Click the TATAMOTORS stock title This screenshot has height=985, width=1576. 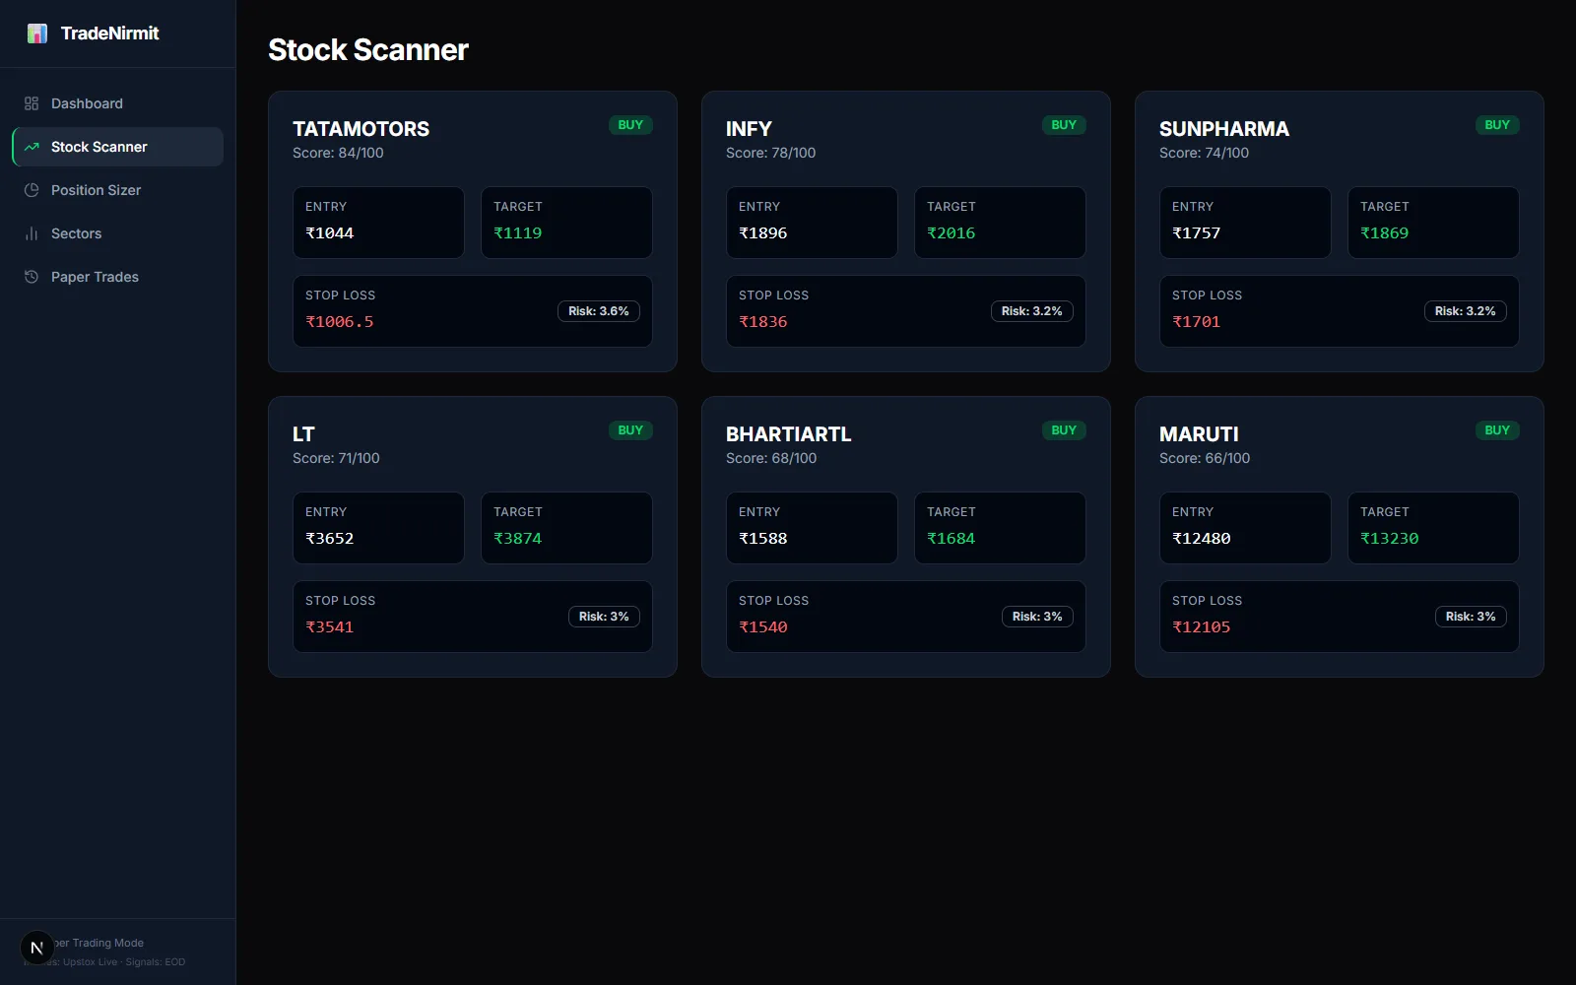[361, 129]
